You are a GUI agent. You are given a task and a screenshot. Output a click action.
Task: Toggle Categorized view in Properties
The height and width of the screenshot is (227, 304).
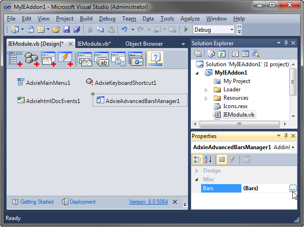click(197, 159)
